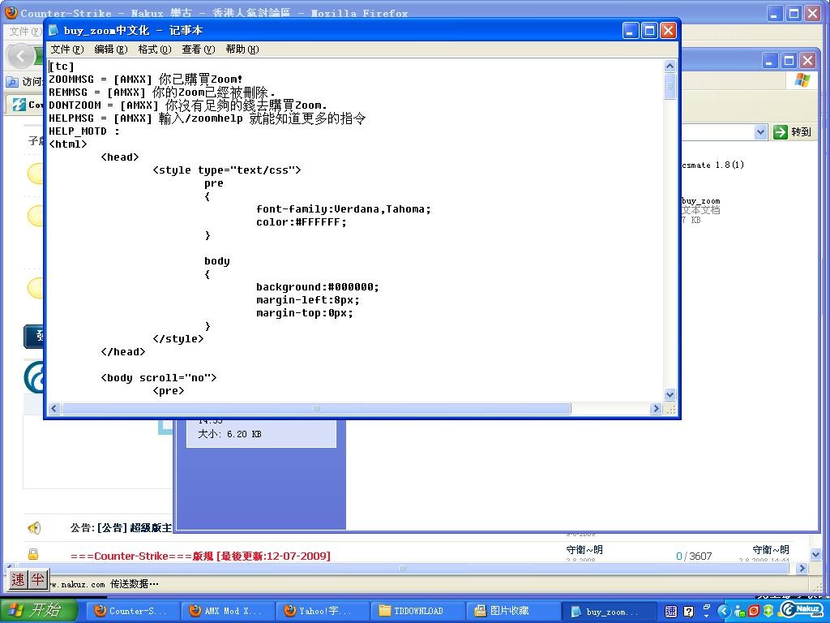The height and width of the screenshot is (623, 830).
Task: Click Firefox's vertical scrollbar down arrow
Action: [815, 555]
